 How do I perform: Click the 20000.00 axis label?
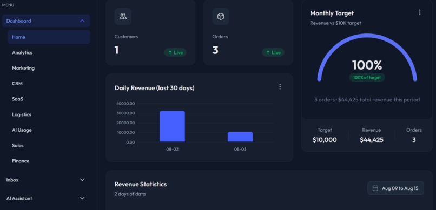125,123
